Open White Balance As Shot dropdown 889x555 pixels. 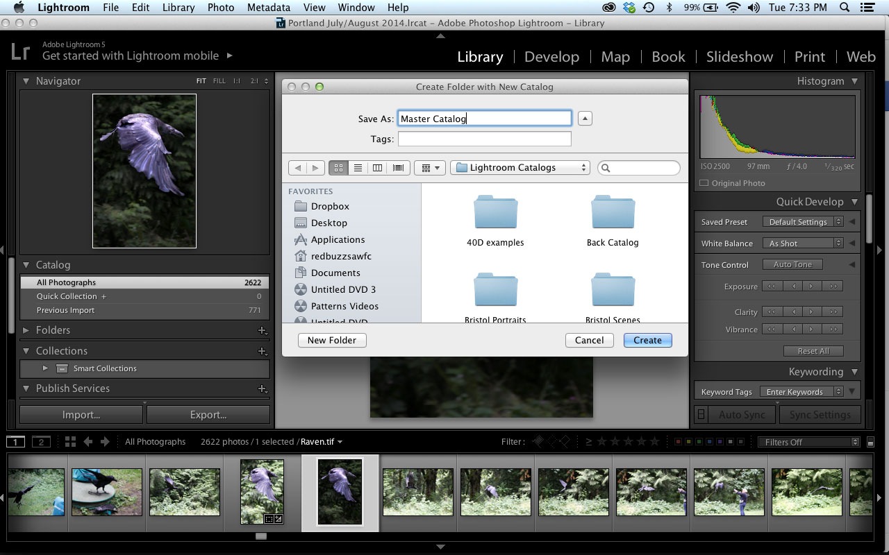(x=803, y=244)
